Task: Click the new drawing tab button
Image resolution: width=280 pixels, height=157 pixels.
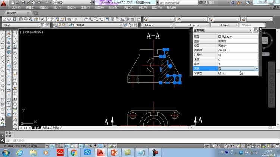Action: (x=35, y=13)
